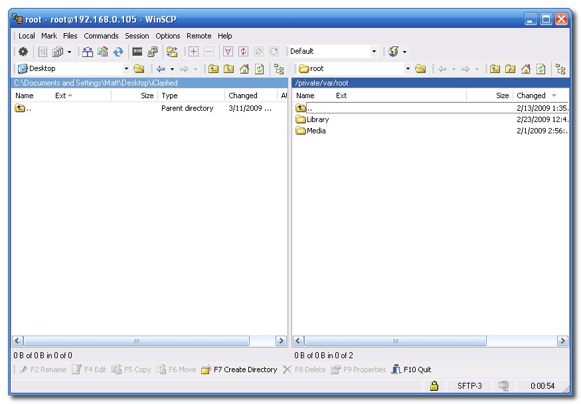581x404 pixels.
Task: Toggle the local directory tree view
Action: pos(279,69)
